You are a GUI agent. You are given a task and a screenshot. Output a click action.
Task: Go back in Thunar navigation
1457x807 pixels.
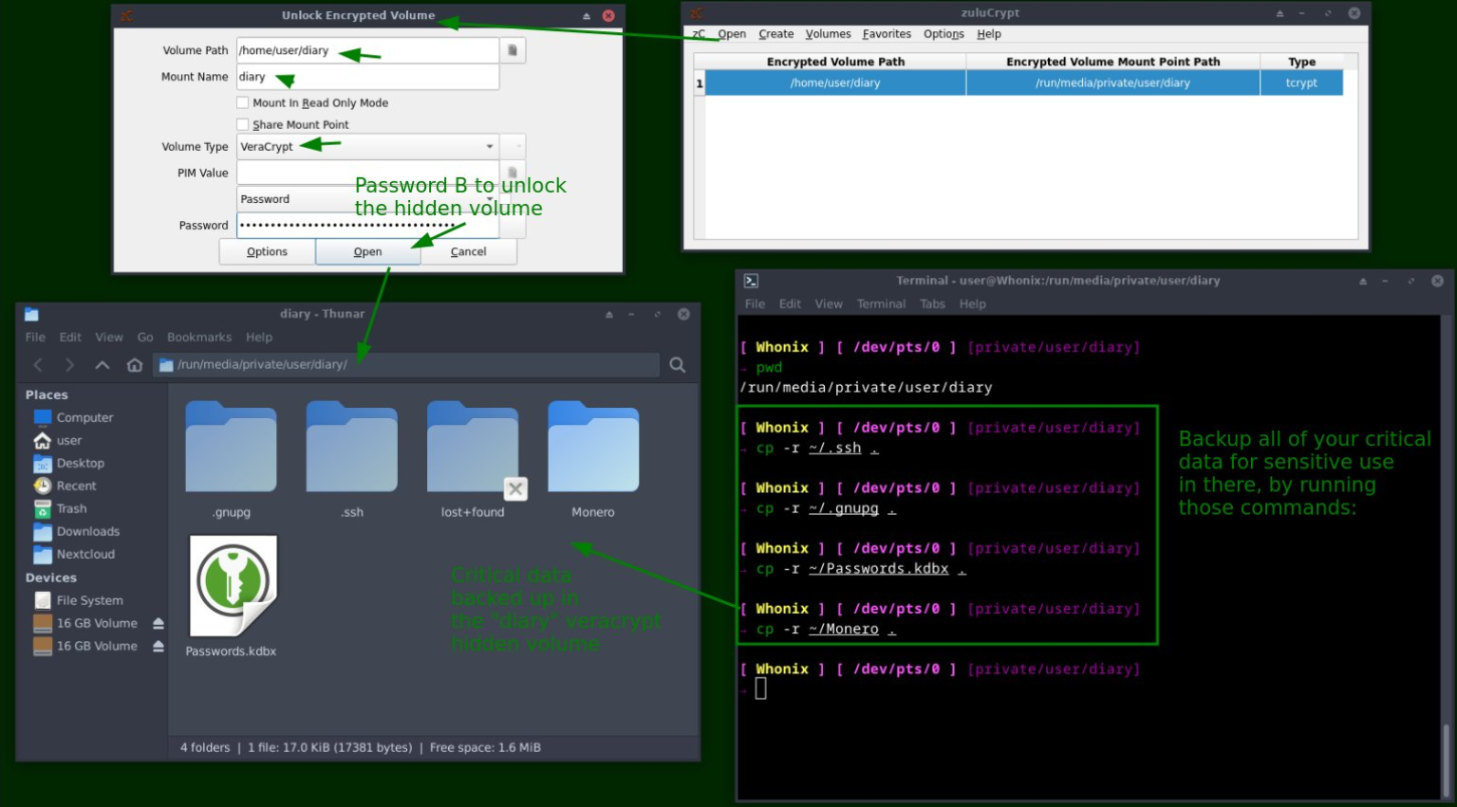[38, 365]
